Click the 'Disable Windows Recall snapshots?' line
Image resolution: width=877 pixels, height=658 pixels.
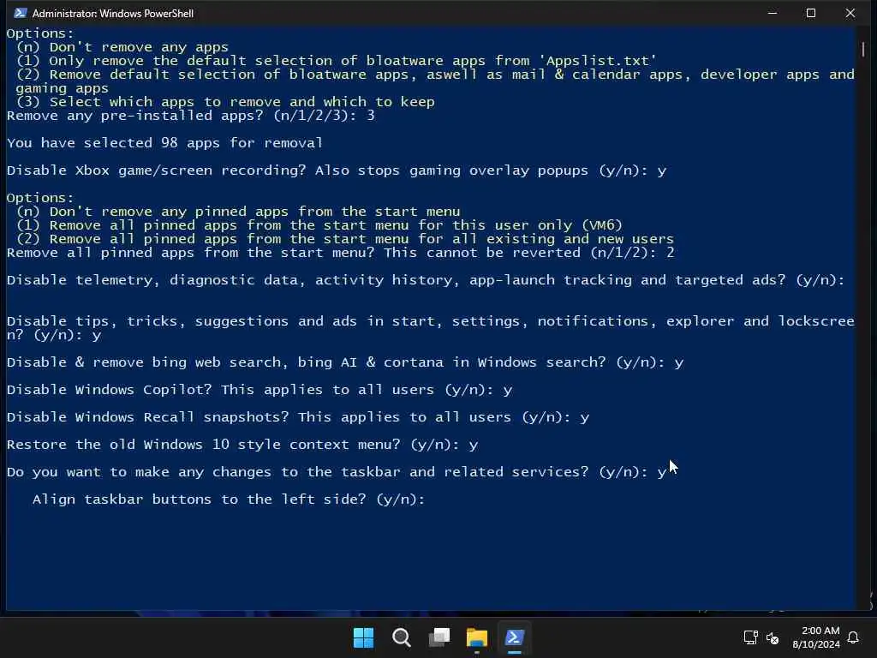298,417
